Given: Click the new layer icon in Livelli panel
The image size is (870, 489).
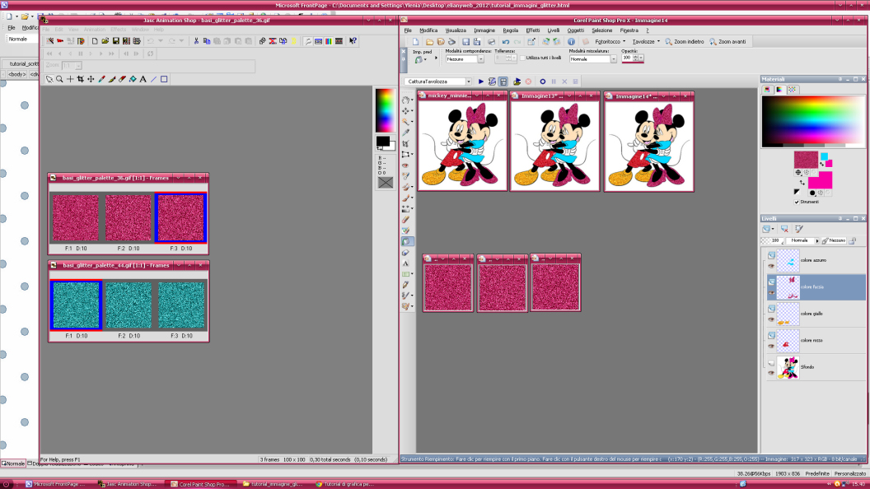Looking at the screenshot, I should [766, 228].
